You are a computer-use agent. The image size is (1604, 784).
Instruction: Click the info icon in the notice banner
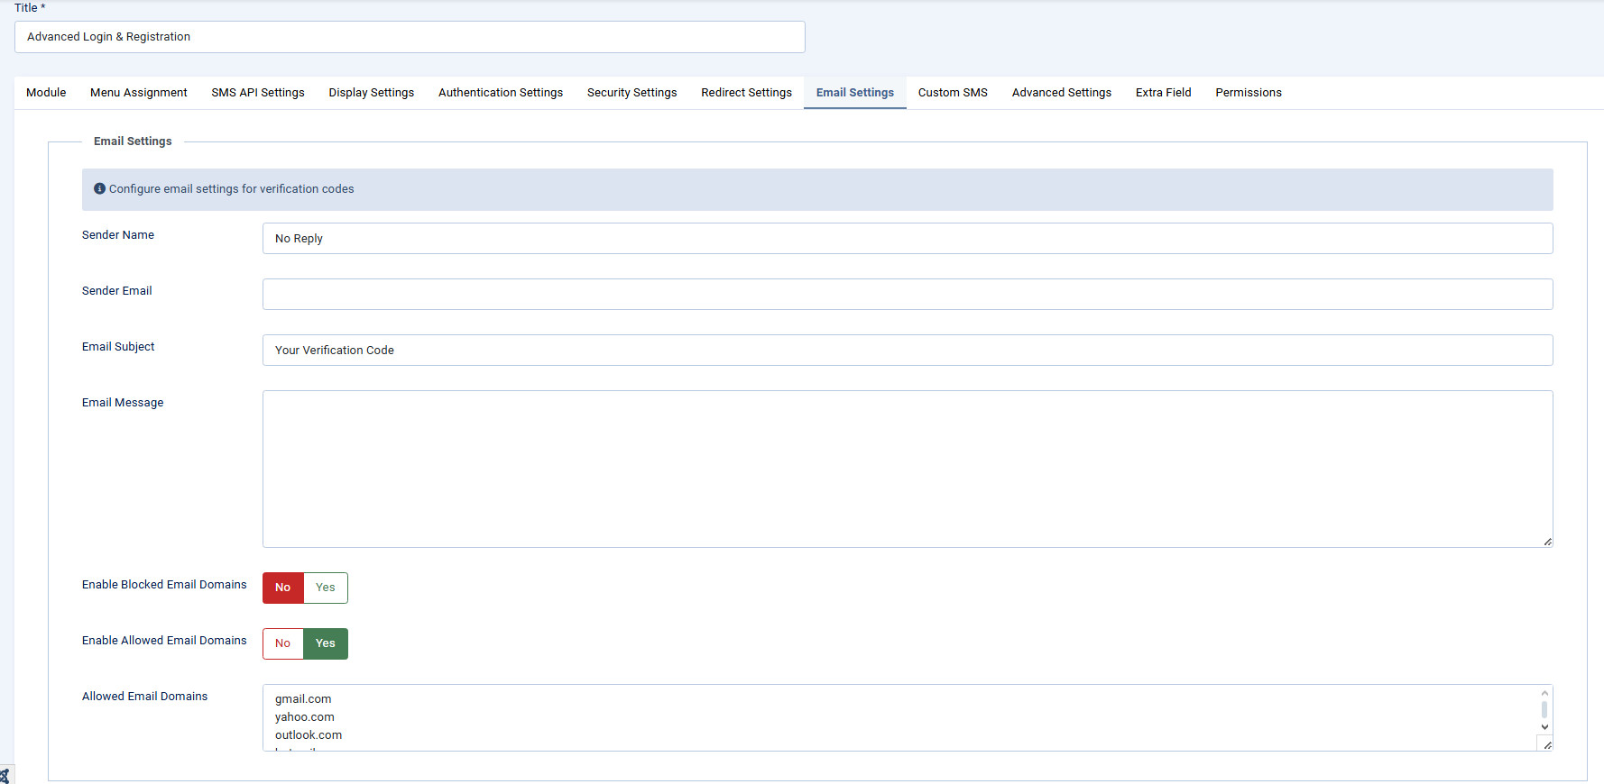(x=99, y=188)
